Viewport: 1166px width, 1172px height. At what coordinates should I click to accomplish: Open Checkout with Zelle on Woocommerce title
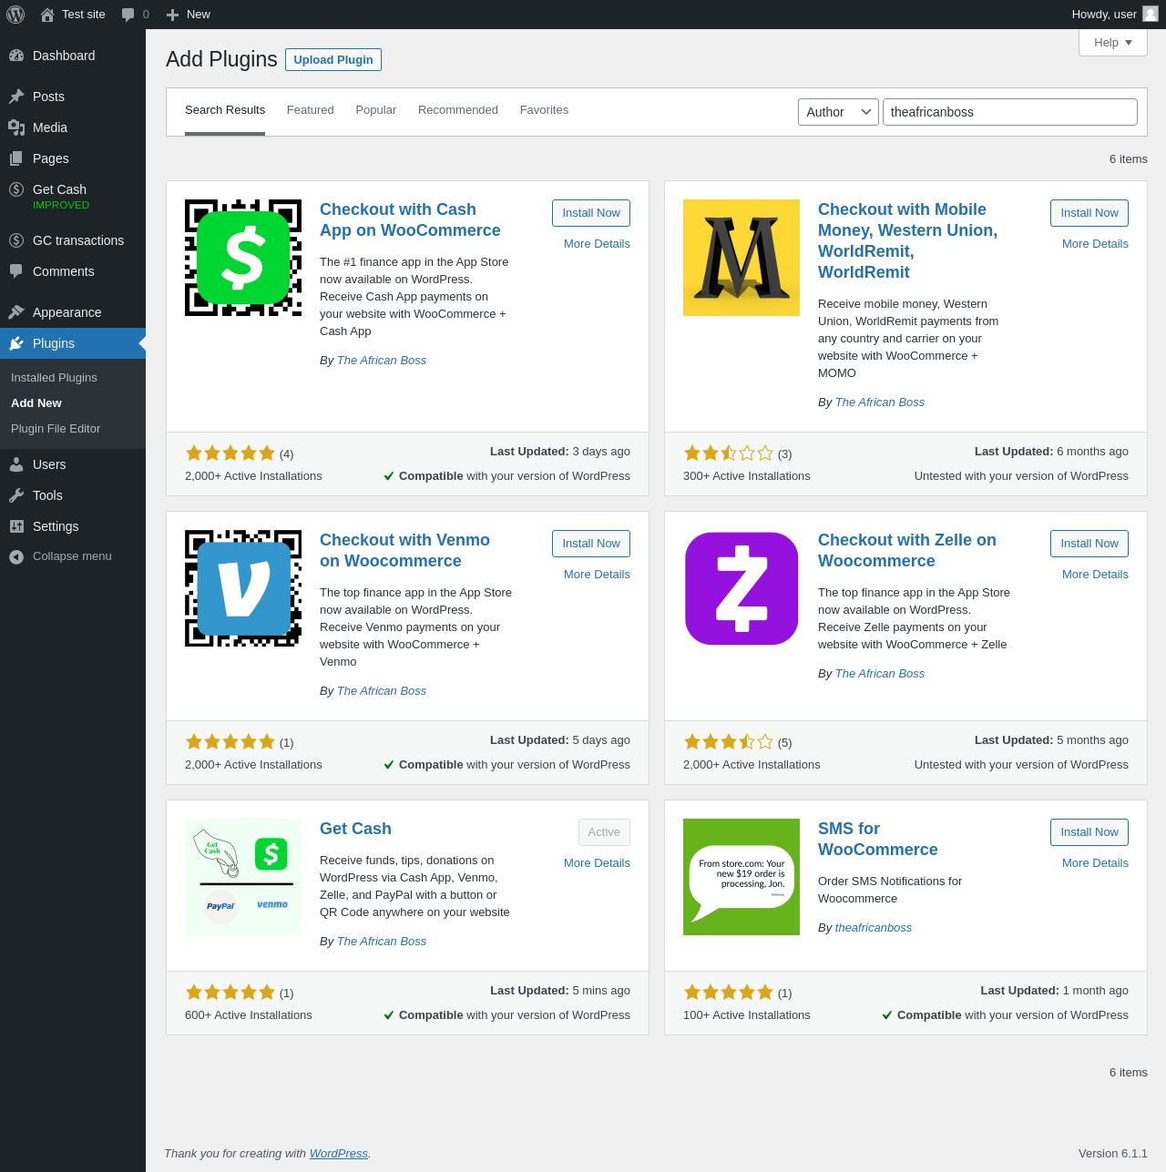pyautogui.click(x=907, y=551)
